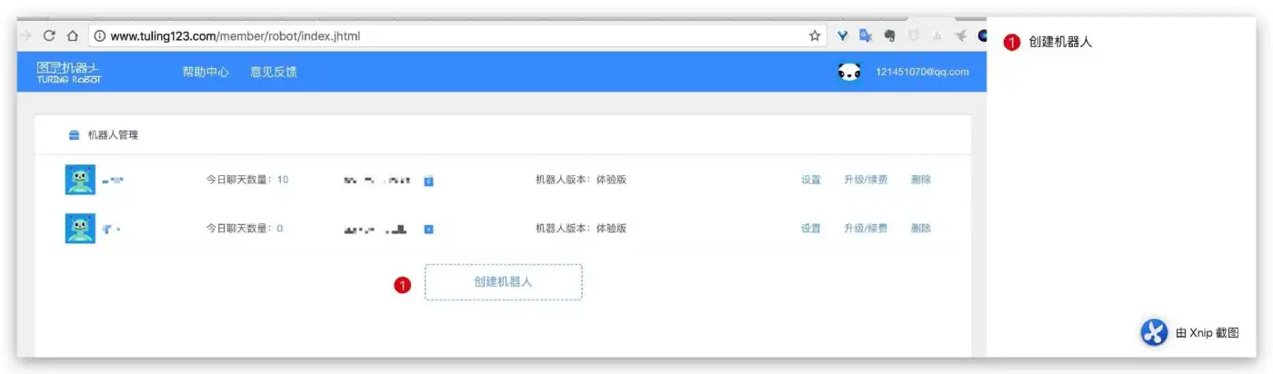
Task: Open the 帮助中心 menu item
Action: 205,72
